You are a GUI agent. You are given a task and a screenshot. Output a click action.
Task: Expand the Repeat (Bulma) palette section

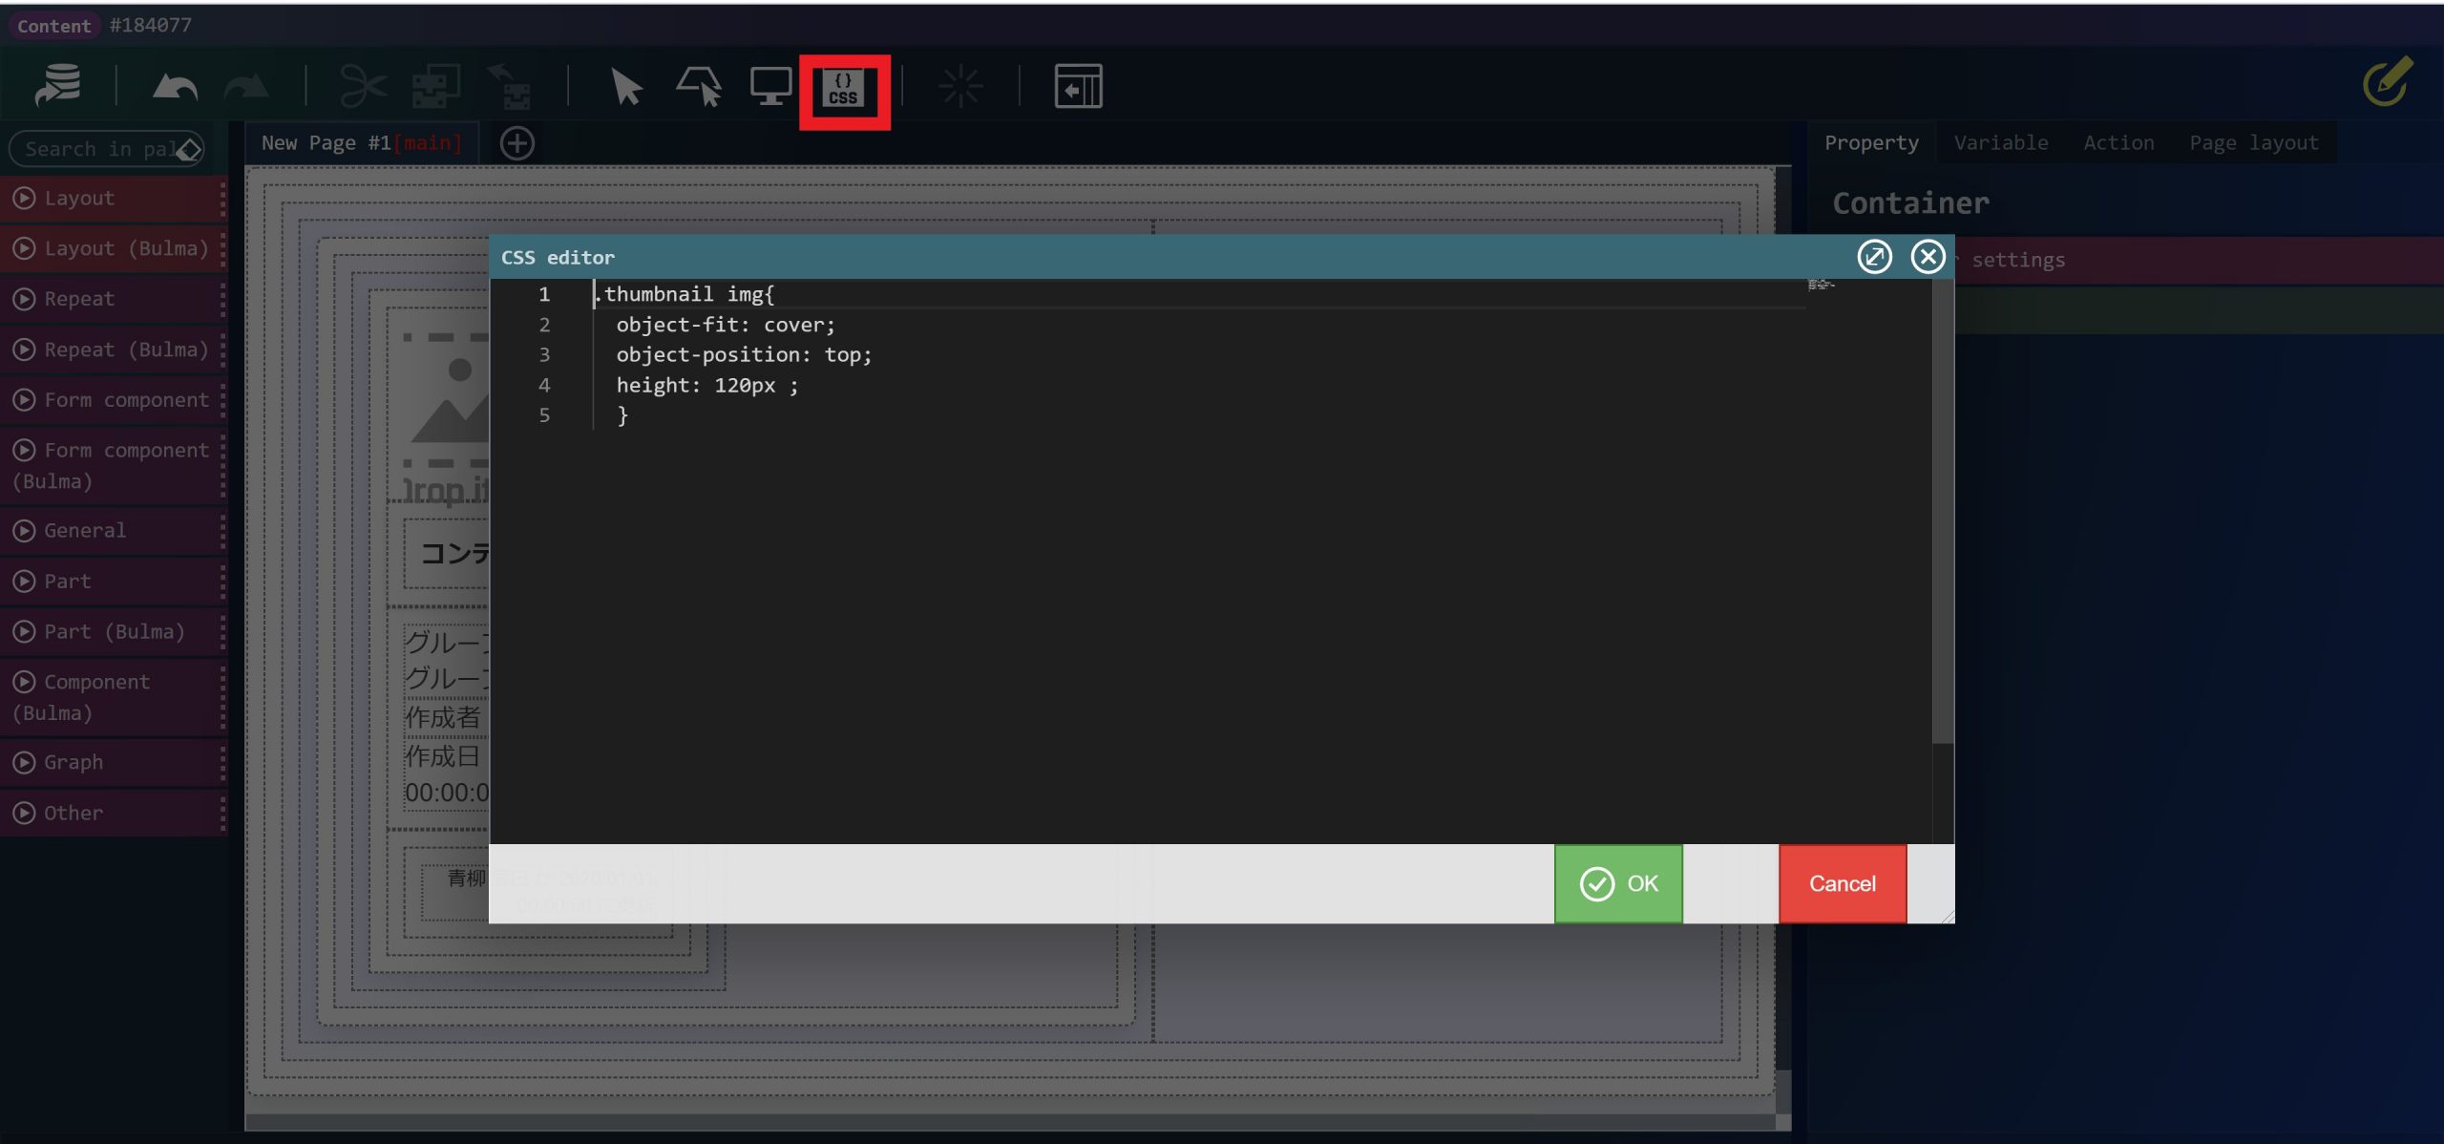113,350
